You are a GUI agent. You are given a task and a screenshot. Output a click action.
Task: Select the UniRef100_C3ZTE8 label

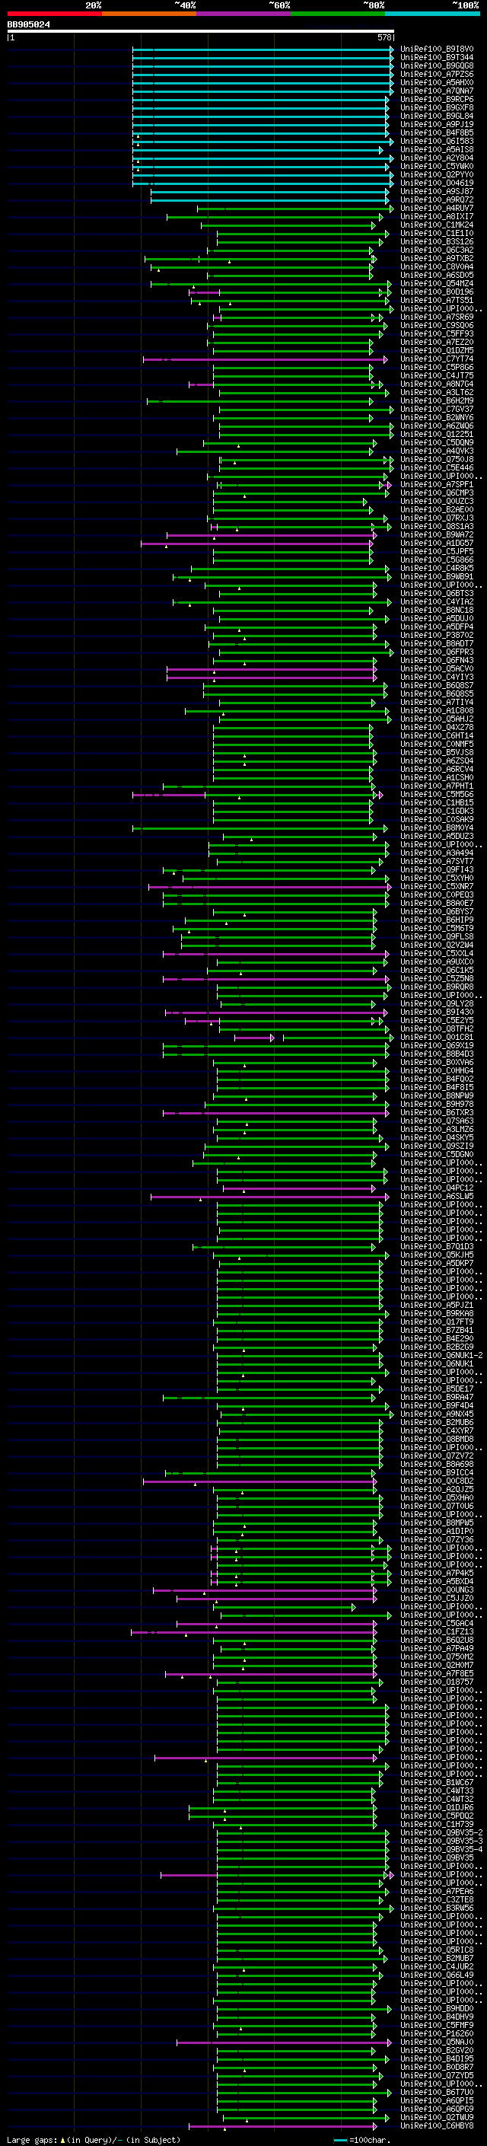tap(437, 1899)
